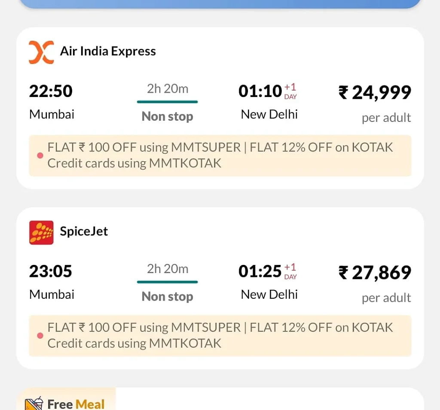Open the SpiceJet offer banner

[x=220, y=336]
